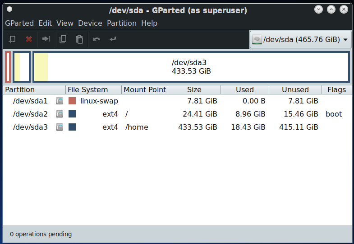Click the hard disk icon in device selector
The image size is (354, 244).
257,40
